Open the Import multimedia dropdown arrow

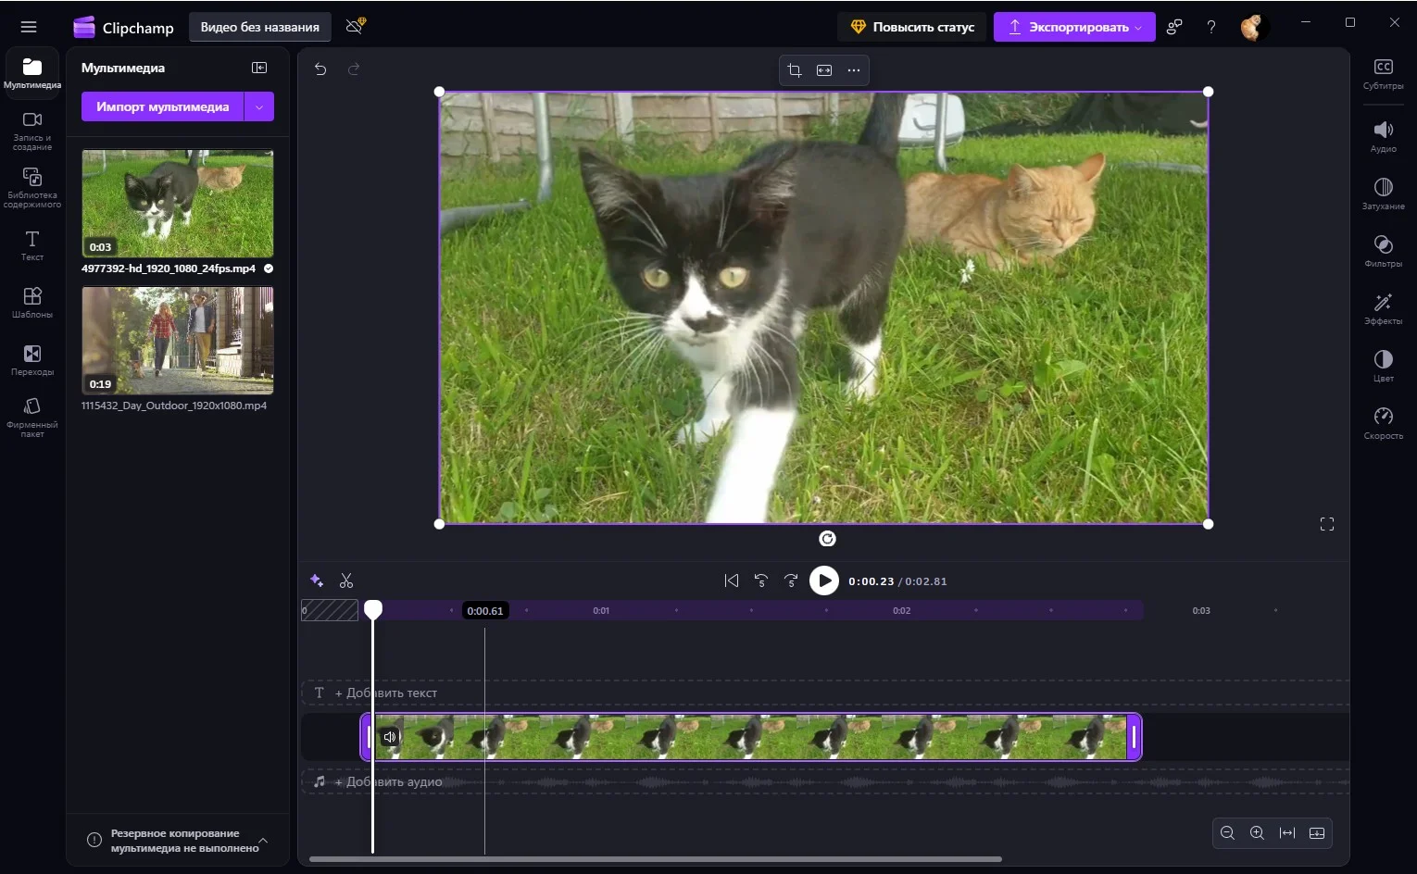259,106
